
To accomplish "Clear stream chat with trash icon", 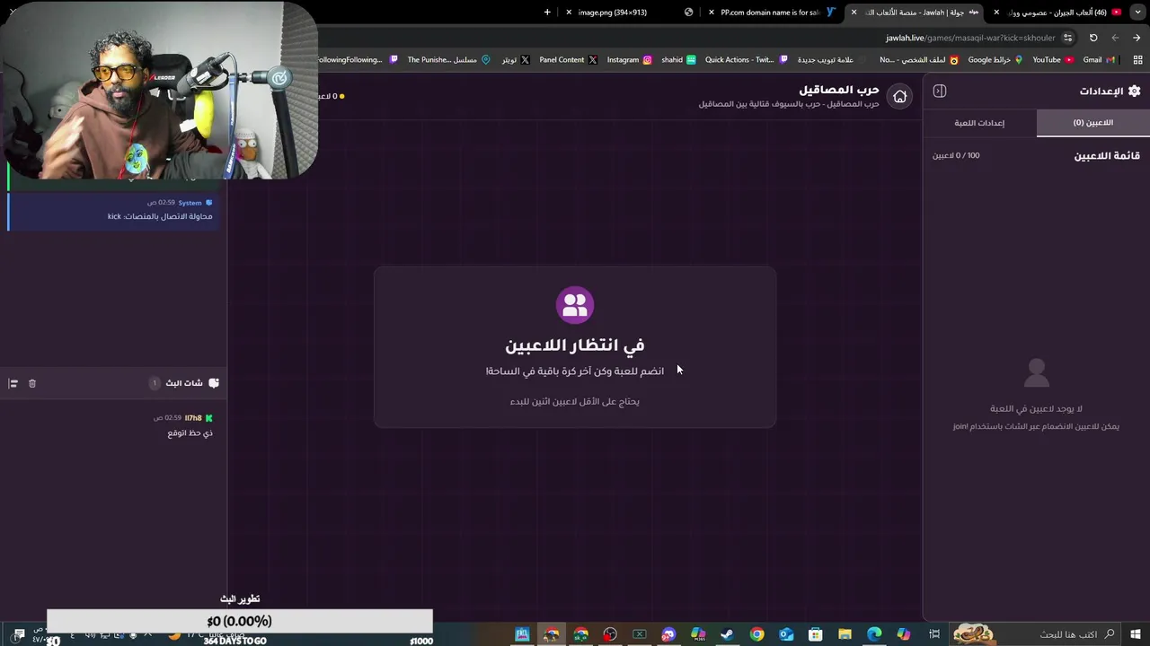I will 32,383.
